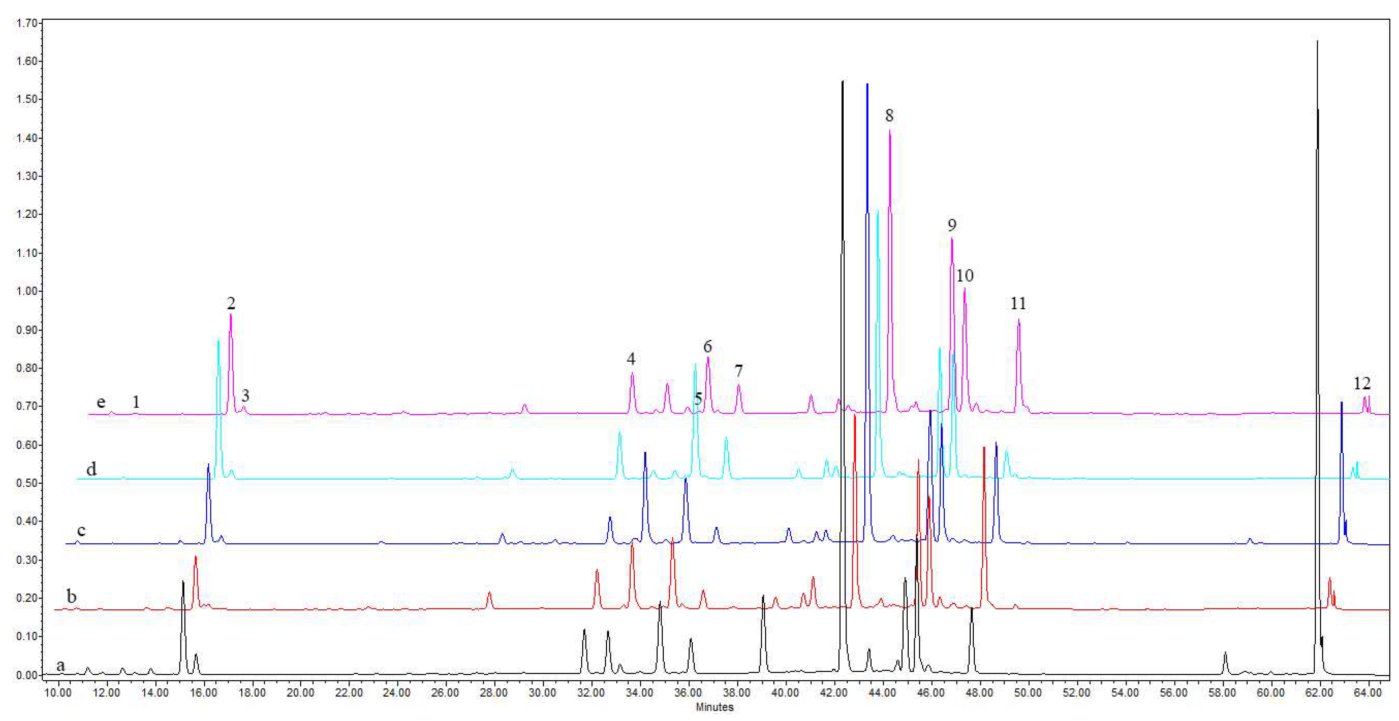The width and height of the screenshot is (1399, 721).
Task: Click peak label 9 on trace e
Action: tap(951, 225)
